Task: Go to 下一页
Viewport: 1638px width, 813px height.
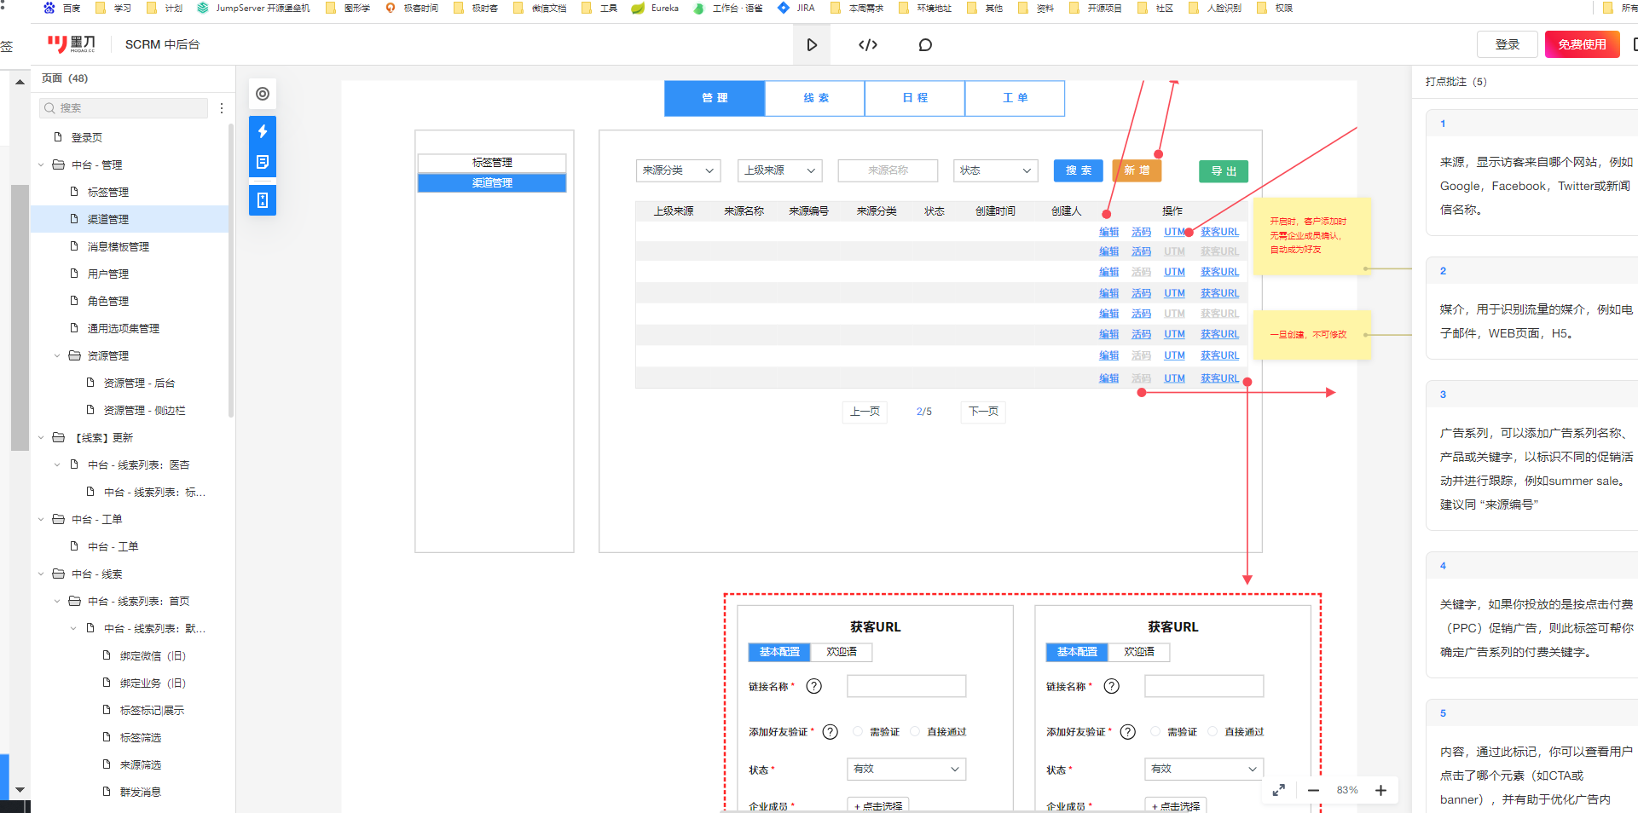Action: click(983, 412)
